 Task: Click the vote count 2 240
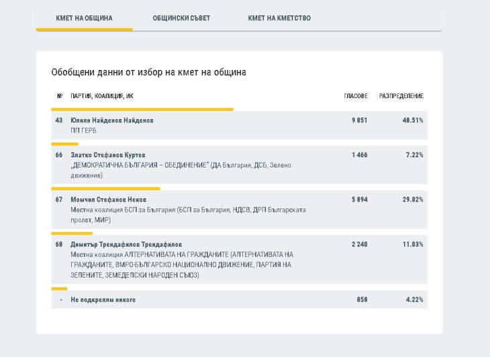pos(359,244)
